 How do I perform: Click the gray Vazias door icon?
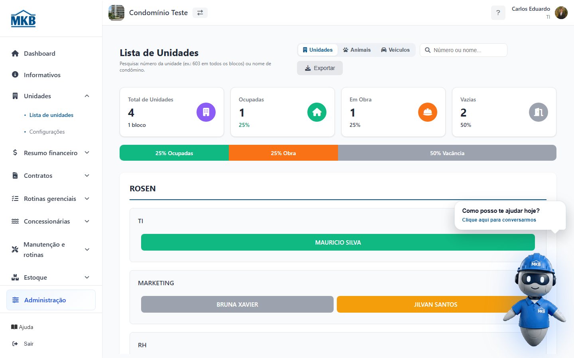(539, 112)
